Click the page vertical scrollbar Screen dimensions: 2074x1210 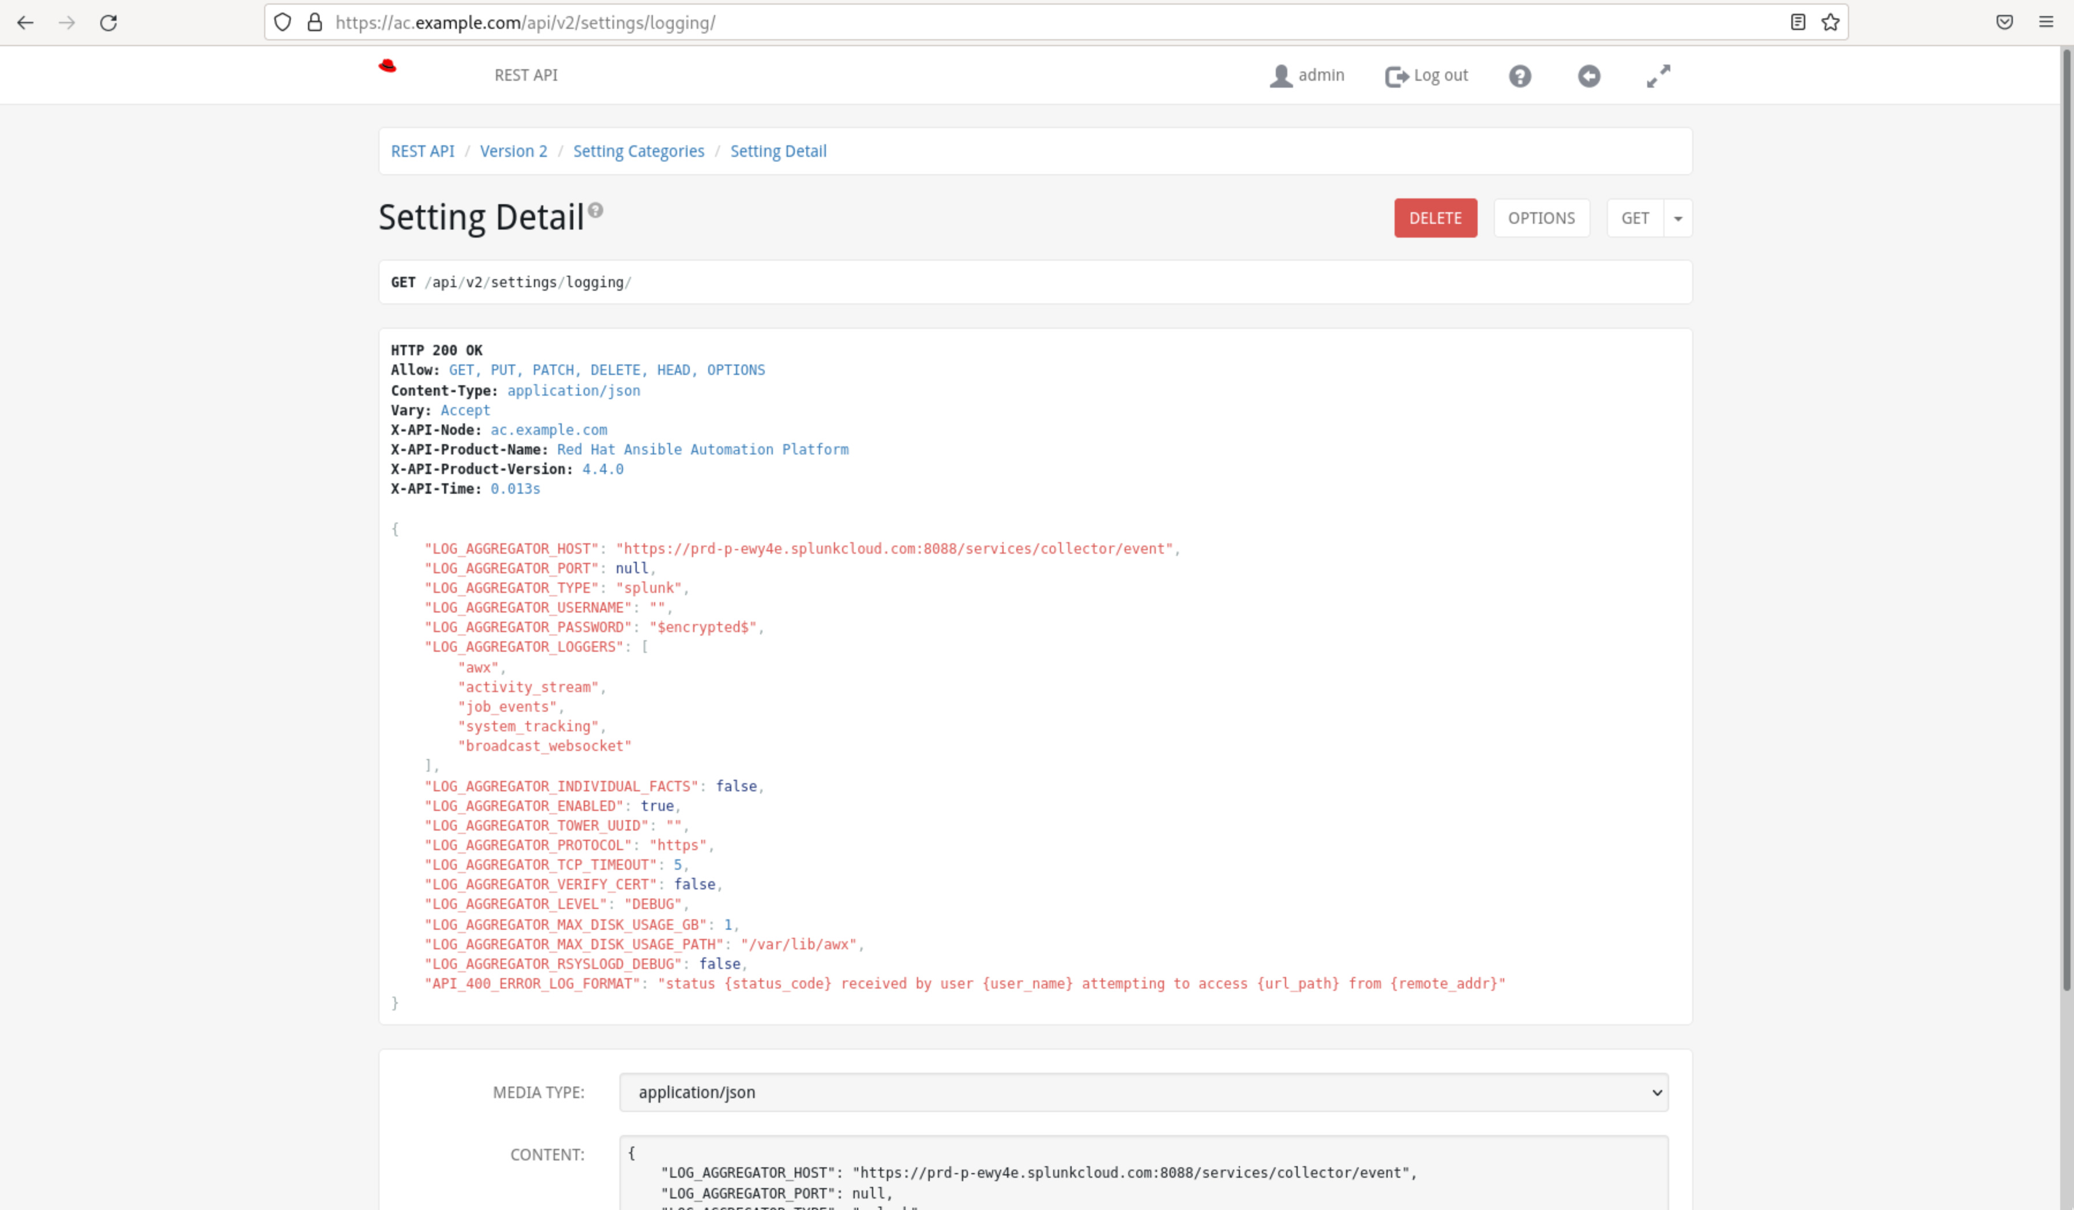pyautogui.click(x=2067, y=518)
